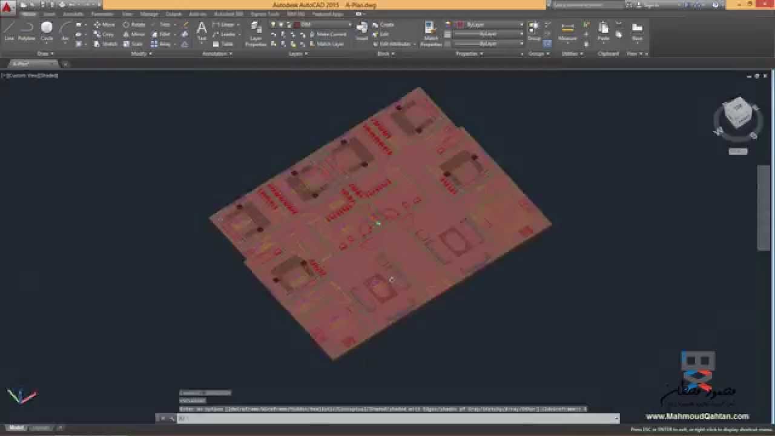This screenshot has height=436, width=775.
Task: Close the command line window
Action: (162, 418)
